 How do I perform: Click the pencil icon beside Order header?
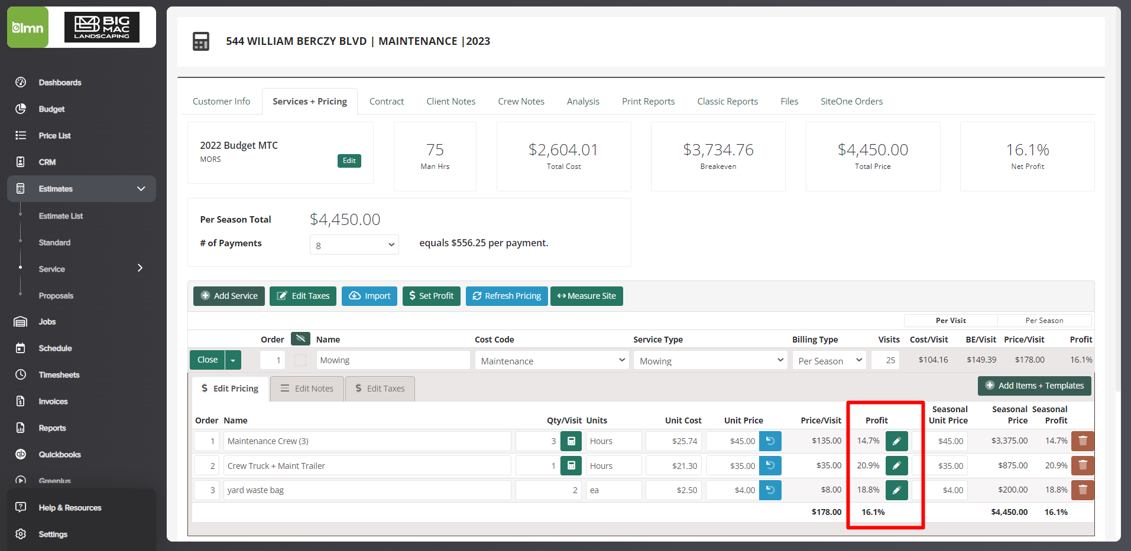pyautogui.click(x=300, y=338)
